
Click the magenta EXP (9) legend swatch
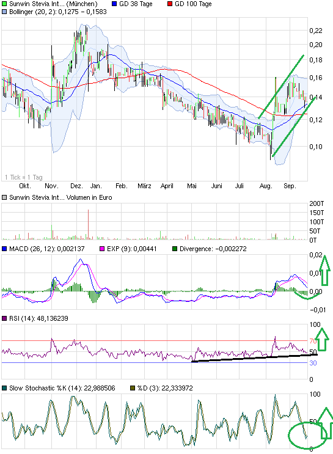102,249
